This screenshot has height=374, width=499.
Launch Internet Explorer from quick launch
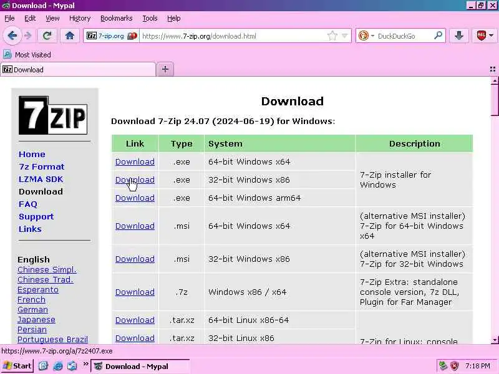coord(58,366)
